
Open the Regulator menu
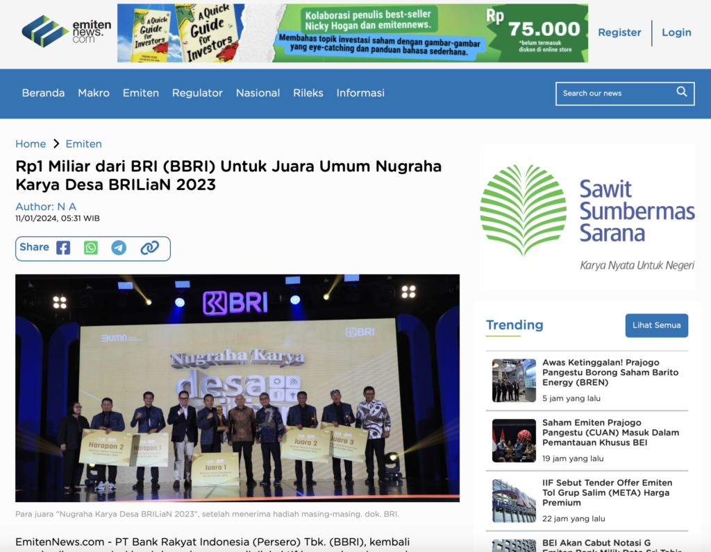(x=197, y=93)
